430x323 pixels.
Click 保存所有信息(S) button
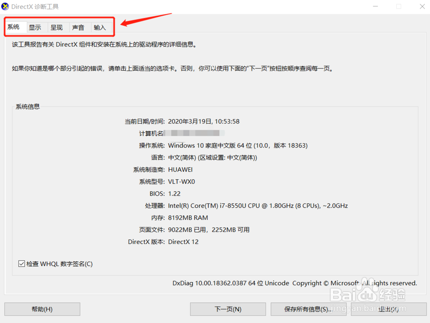[308, 309]
